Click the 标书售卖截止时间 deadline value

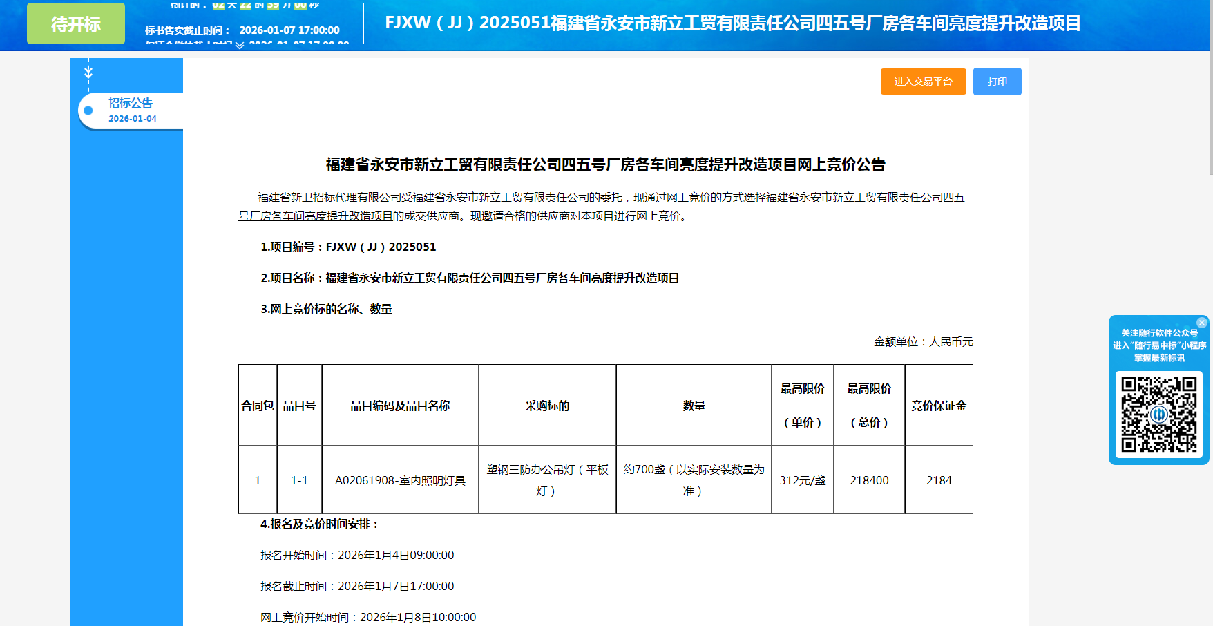point(289,30)
